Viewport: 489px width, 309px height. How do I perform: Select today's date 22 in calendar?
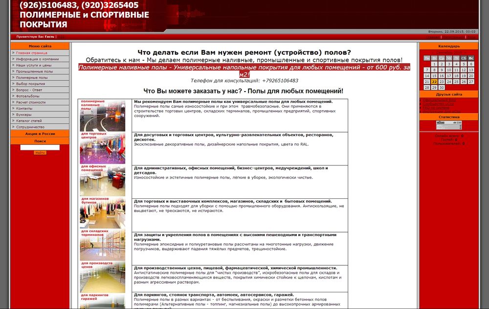tap(434, 82)
